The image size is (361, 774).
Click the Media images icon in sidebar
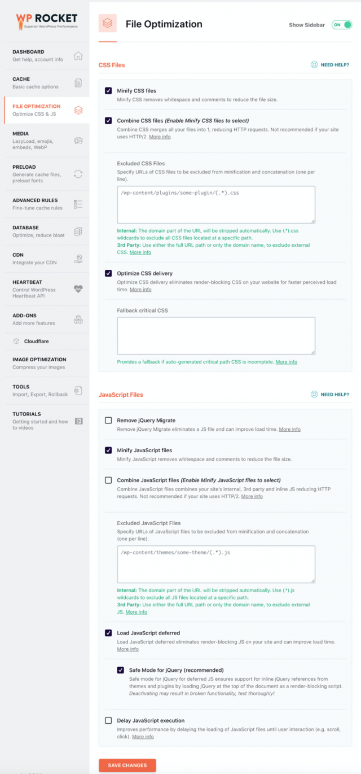pos(78,141)
